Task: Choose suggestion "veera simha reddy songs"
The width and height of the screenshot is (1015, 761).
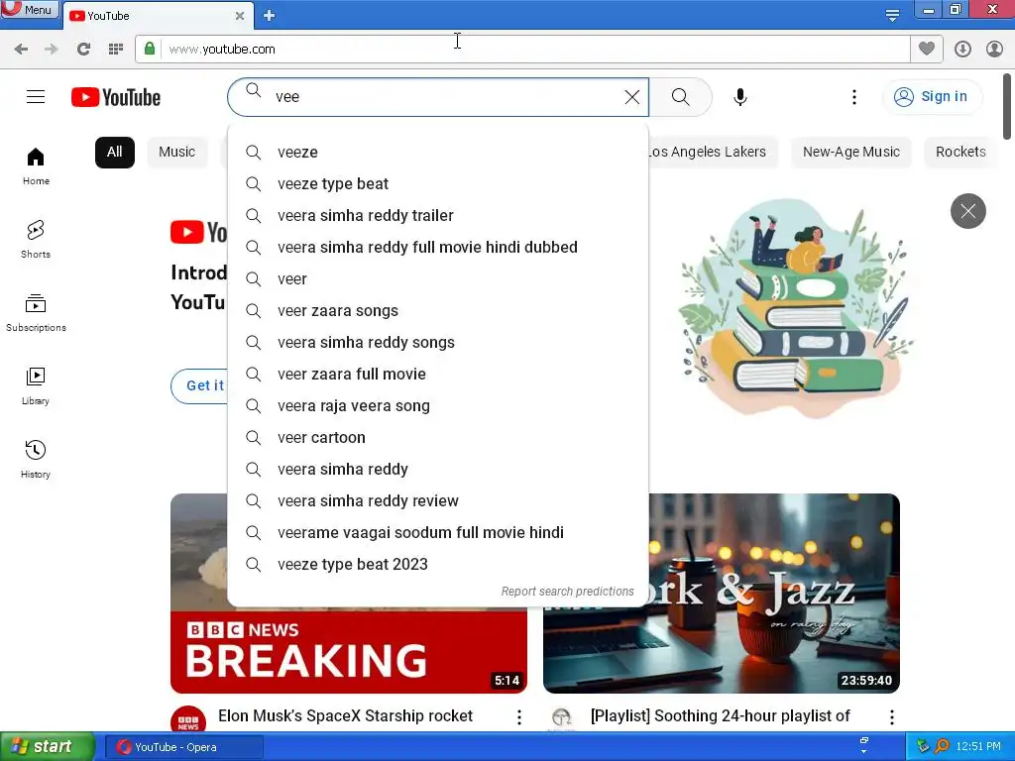Action: [438, 342]
